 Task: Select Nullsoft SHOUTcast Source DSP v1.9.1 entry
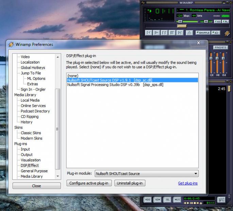(132, 80)
